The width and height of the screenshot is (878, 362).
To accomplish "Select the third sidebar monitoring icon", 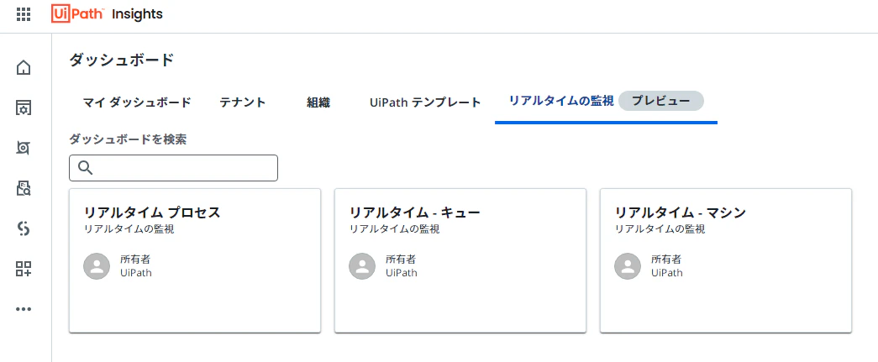I will click(24, 148).
